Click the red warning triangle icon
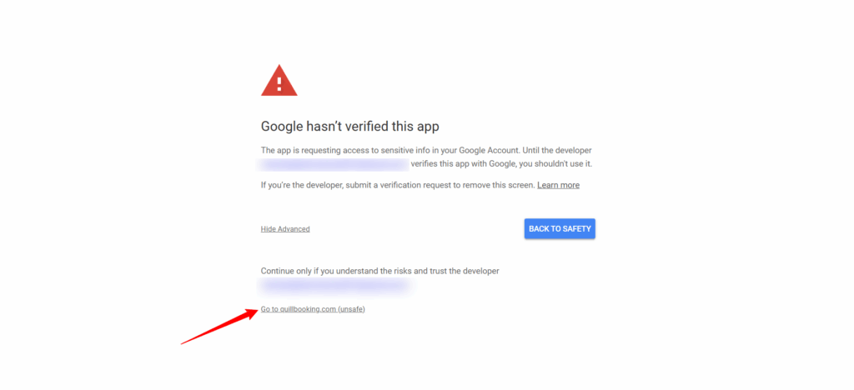 (279, 82)
